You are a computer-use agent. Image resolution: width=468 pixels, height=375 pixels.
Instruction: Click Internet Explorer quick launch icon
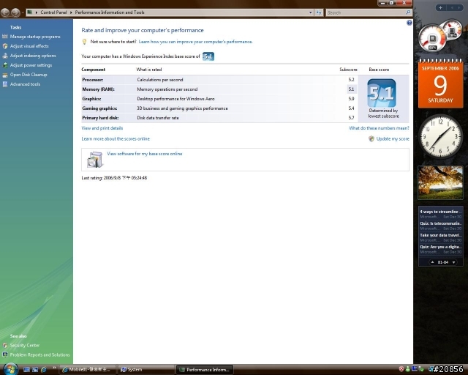(44, 370)
